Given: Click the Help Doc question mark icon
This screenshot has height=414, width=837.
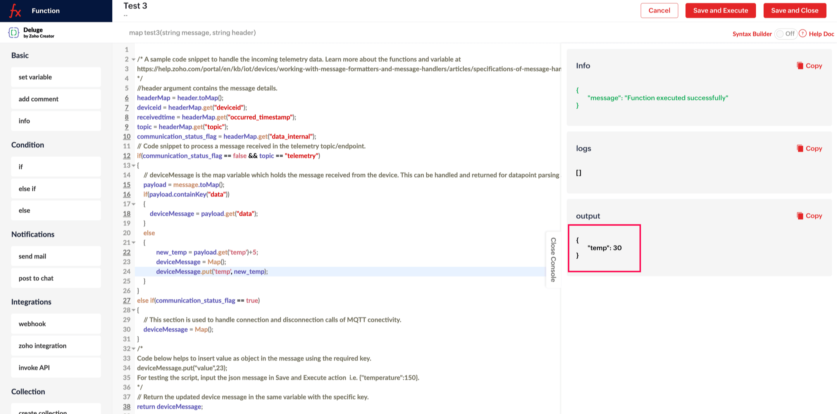Looking at the screenshot, I should point(802,33).
